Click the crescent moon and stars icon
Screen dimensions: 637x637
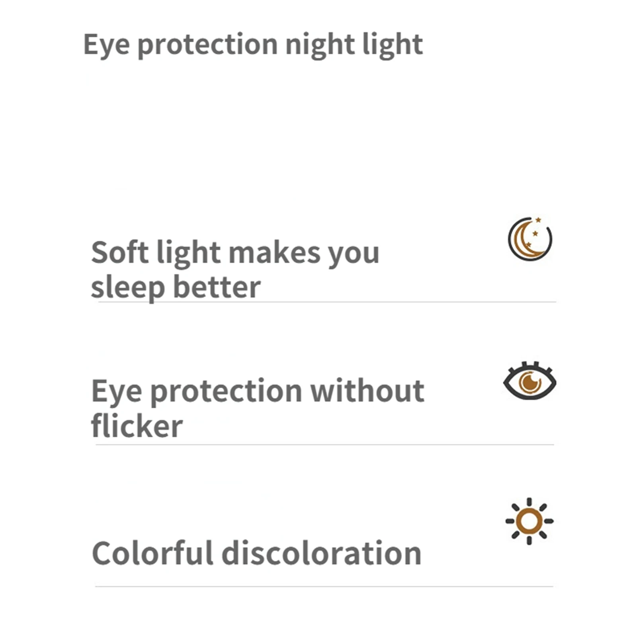coord(530,239)
